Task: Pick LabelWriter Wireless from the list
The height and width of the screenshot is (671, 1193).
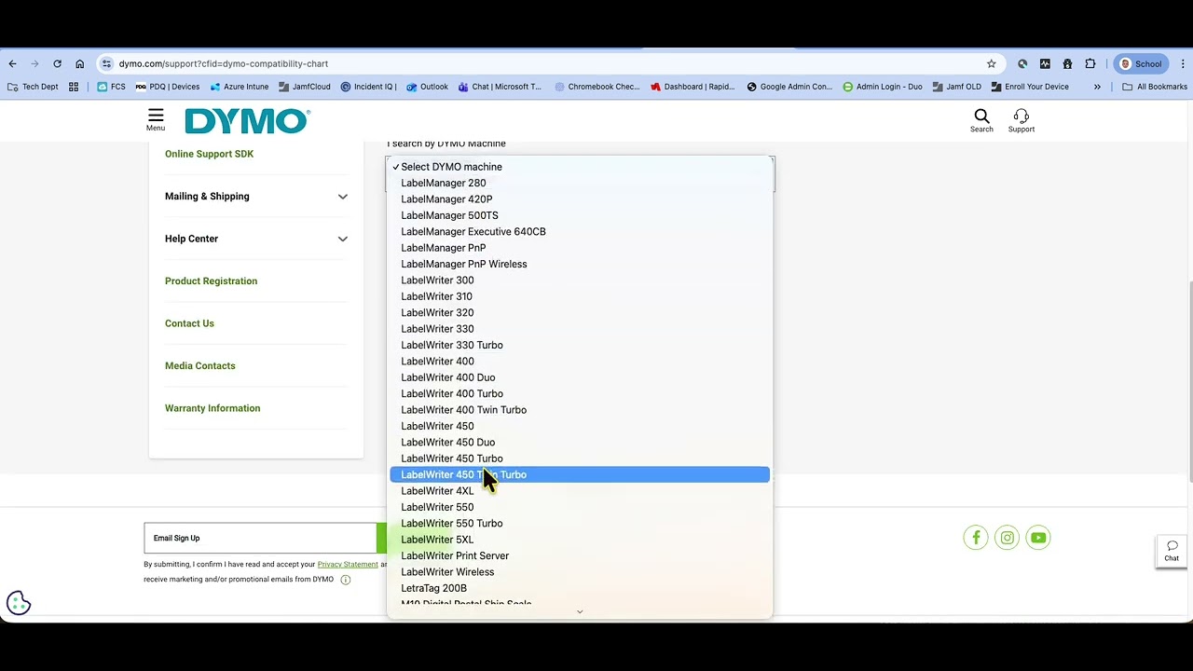Action: pos(580,572)
